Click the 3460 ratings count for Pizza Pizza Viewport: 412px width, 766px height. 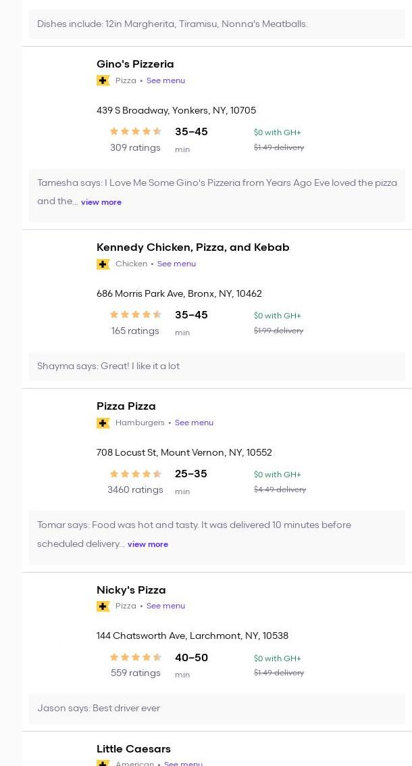[135, 490]
